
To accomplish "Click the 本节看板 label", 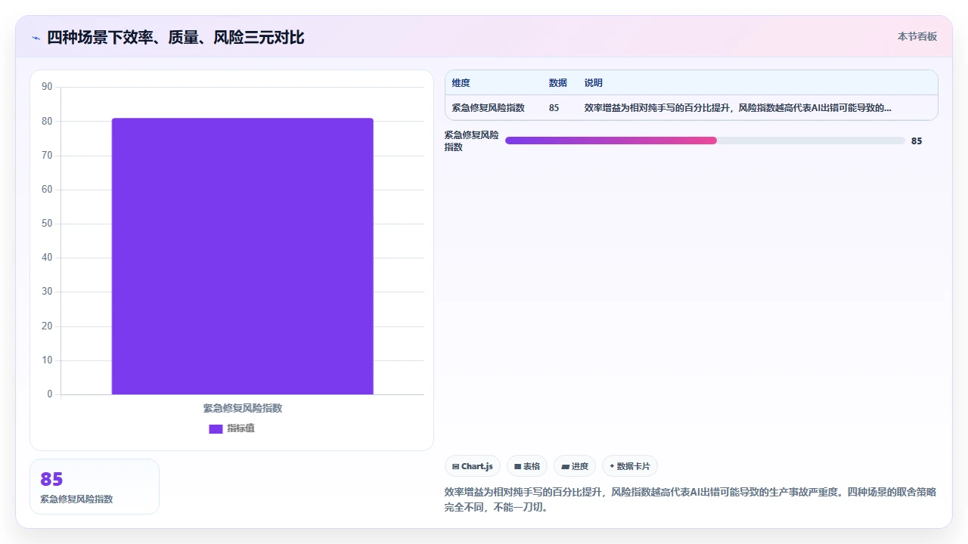I will [x=917, y=36].
